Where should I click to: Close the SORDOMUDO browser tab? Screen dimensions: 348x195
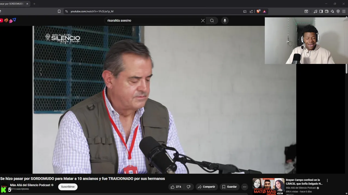point(27,4)
